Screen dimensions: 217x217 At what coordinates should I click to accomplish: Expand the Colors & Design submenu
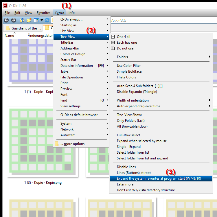[81, 54]
